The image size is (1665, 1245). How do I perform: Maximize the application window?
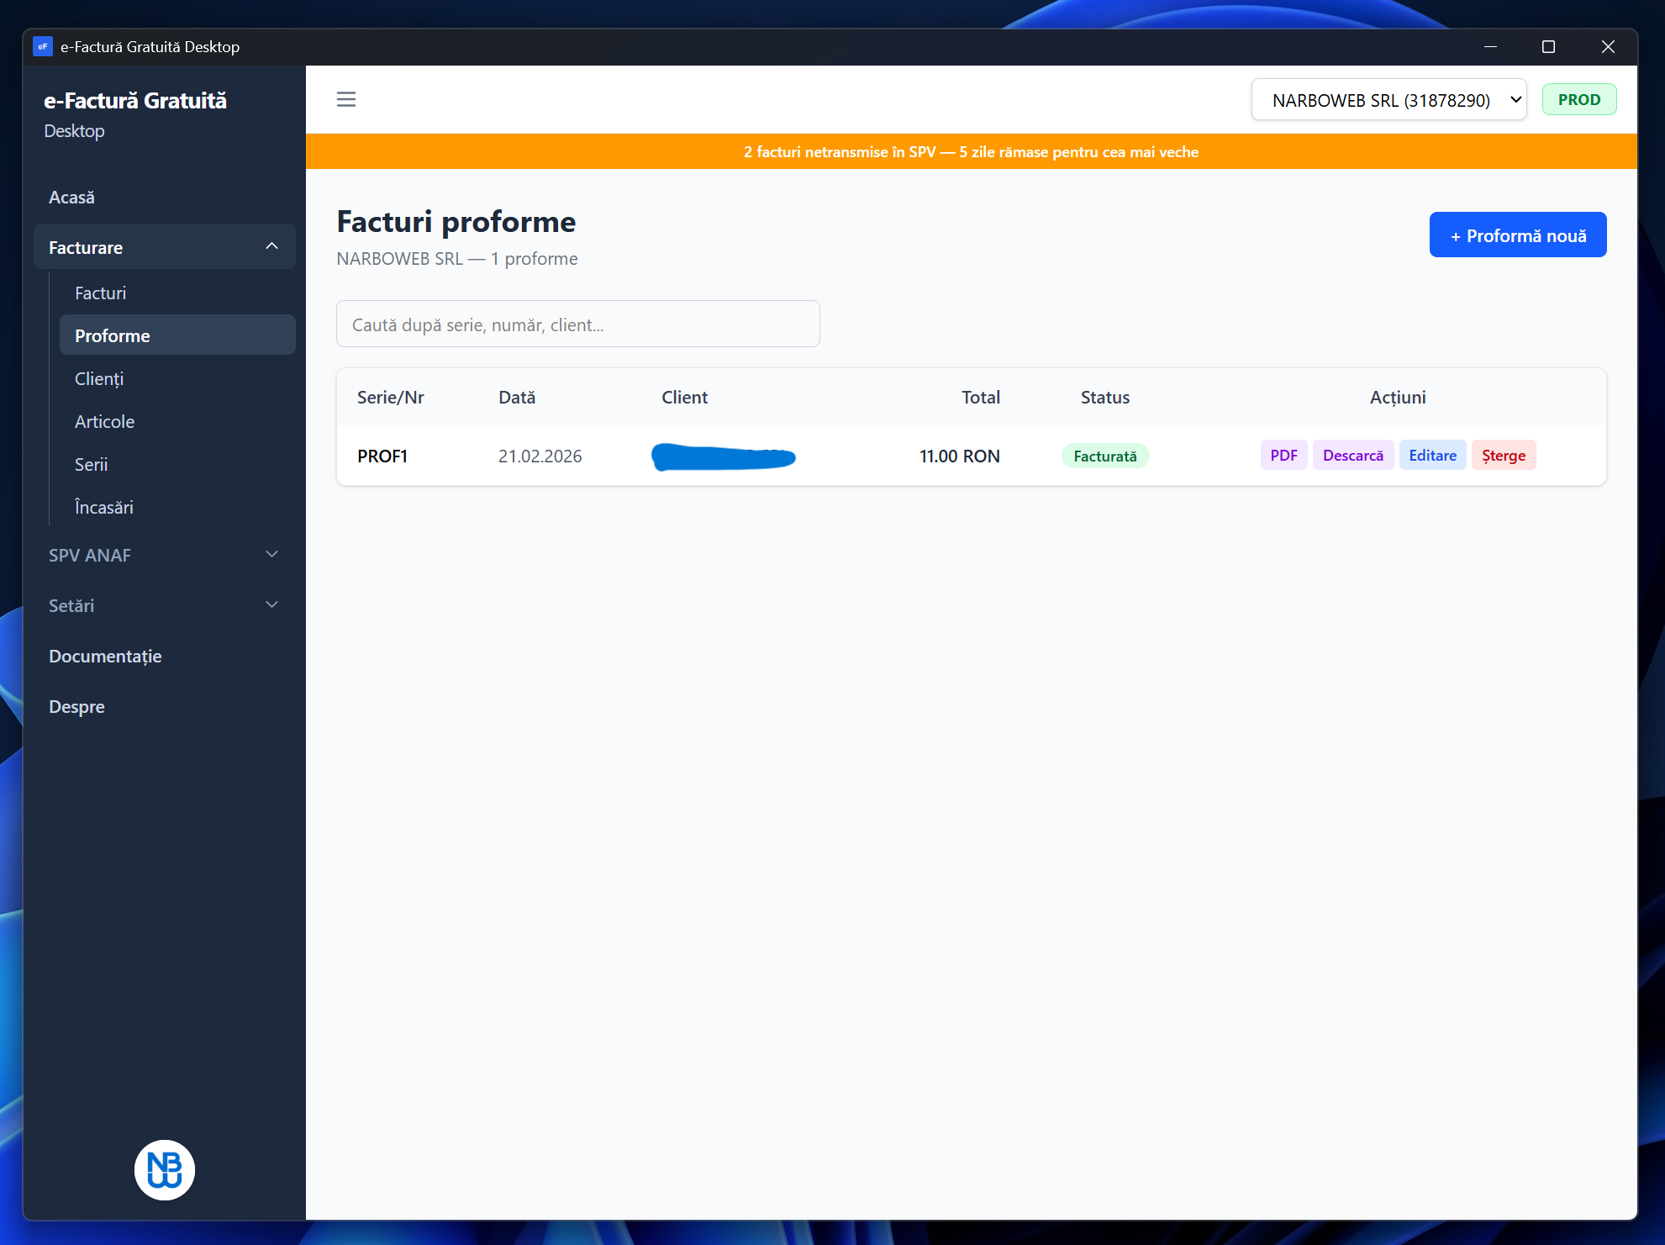(x=1548, y=47)
